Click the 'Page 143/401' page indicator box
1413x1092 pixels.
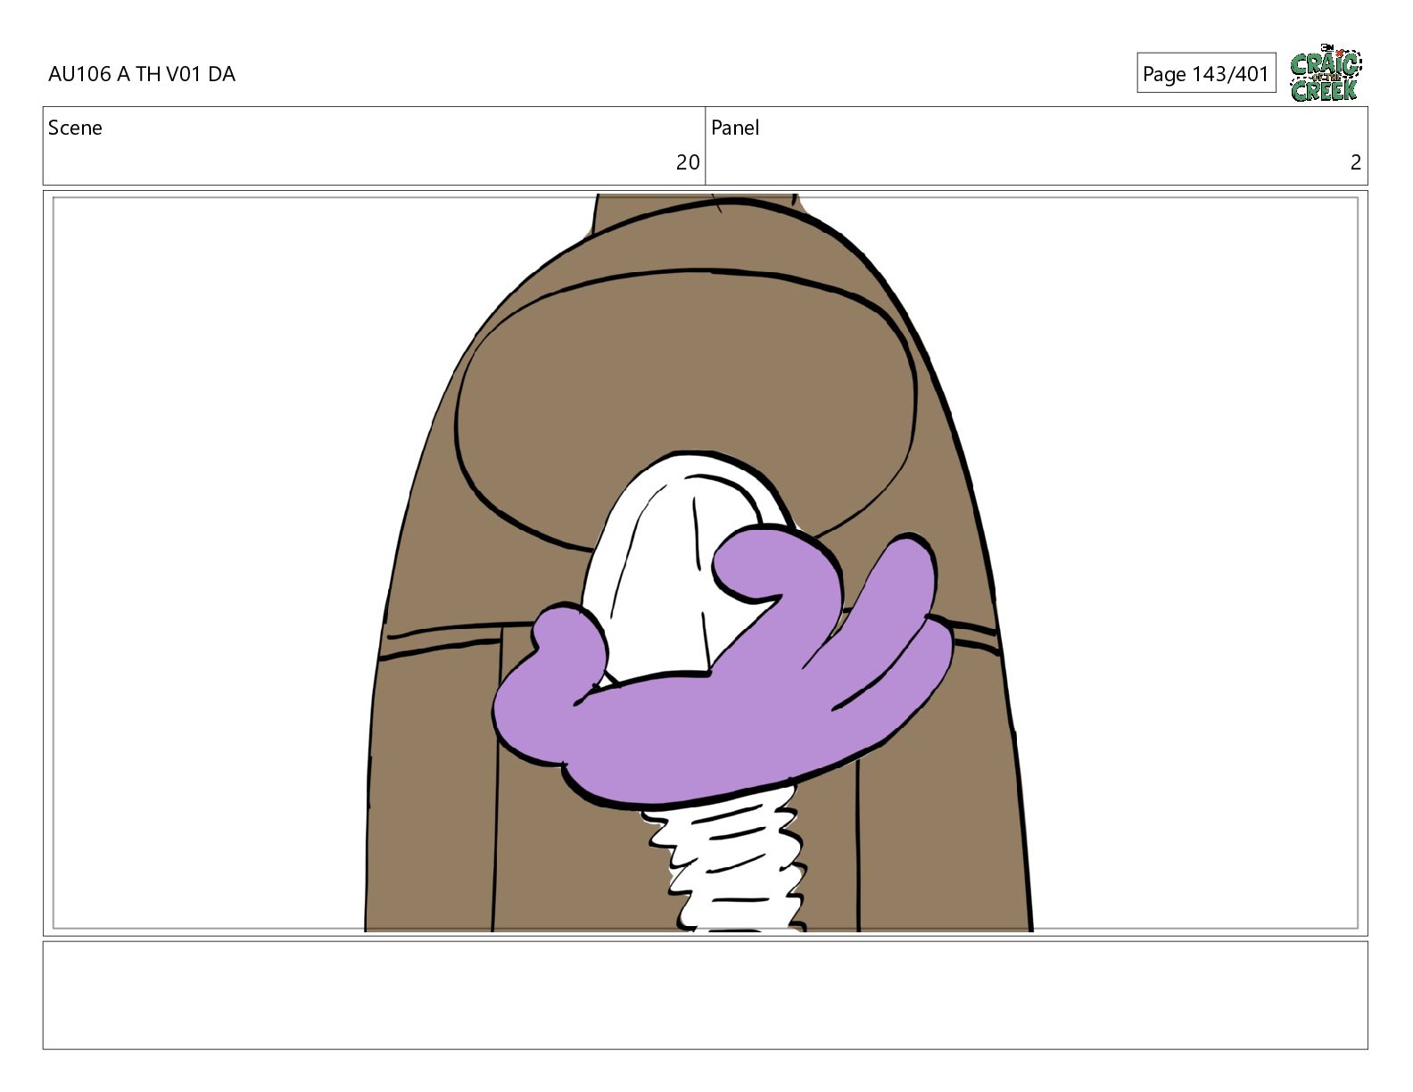(1205, 73)
